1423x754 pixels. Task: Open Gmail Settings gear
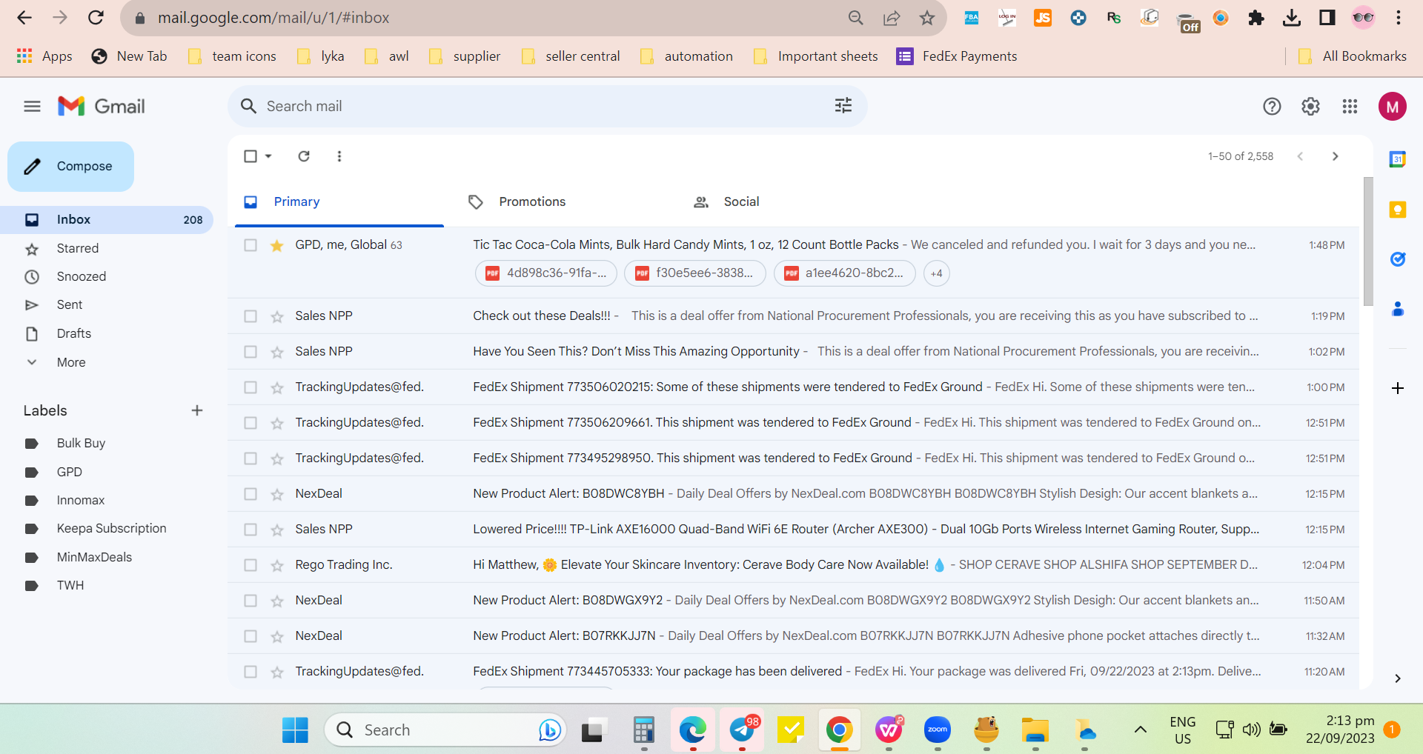click(x=1310, y=107)
